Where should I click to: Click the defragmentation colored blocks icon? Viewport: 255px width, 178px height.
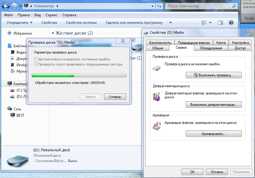pos(157,97)
